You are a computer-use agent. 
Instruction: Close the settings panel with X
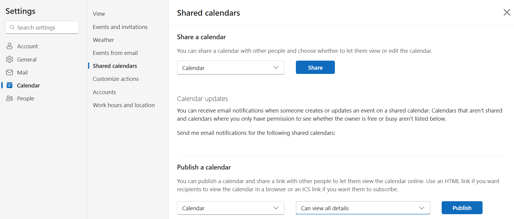pyautogui.click(x=507, y=12)
